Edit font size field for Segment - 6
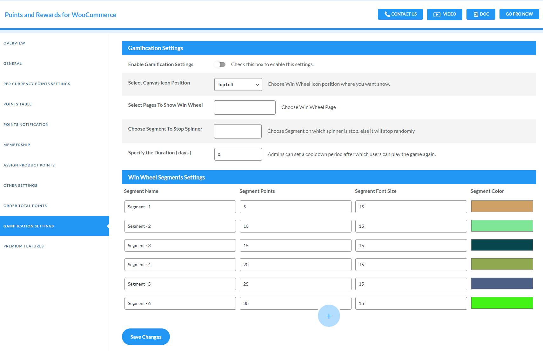The width and height of the screenshot is (543, 351). coord(411,303)
